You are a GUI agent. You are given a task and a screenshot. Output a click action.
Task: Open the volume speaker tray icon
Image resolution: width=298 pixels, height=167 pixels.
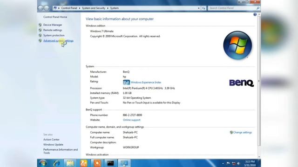coord(239,163)
